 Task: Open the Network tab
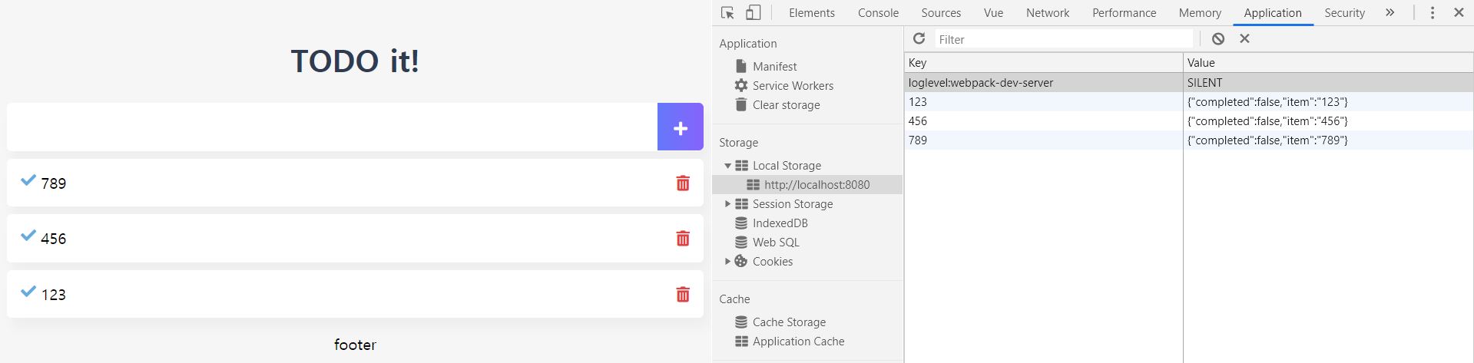tap(1047, 13)
